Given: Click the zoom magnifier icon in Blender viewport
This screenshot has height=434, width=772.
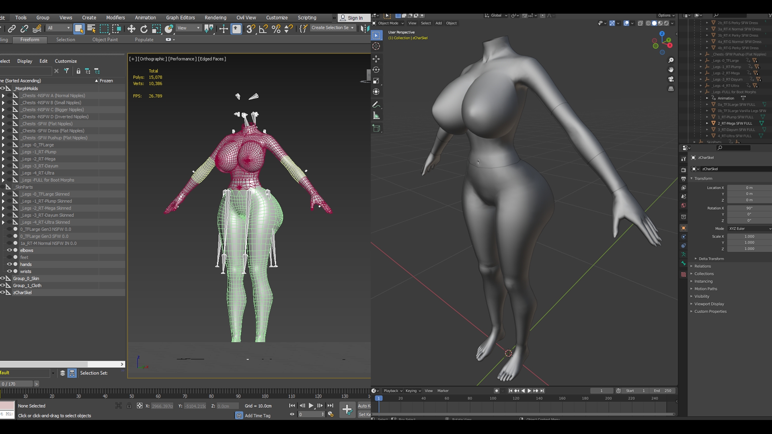Looking at the screenshot, I should (x=671, y=60).
